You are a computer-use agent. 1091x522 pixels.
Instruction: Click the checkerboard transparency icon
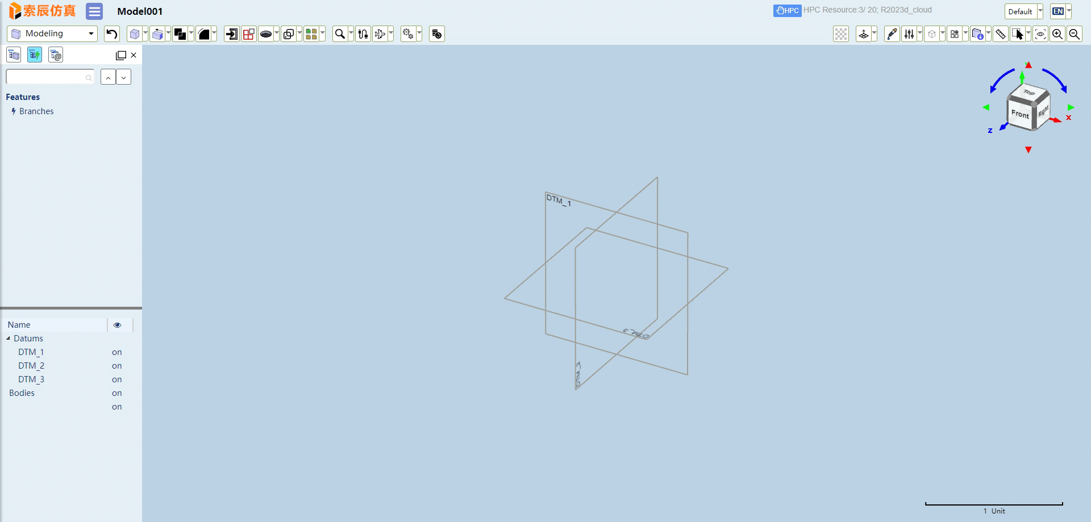pos(841,34)
